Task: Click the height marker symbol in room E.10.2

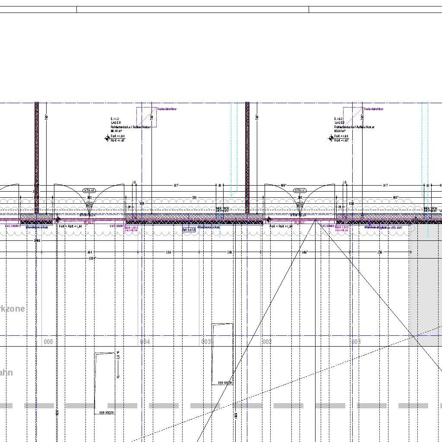Action: click(331, 138)
